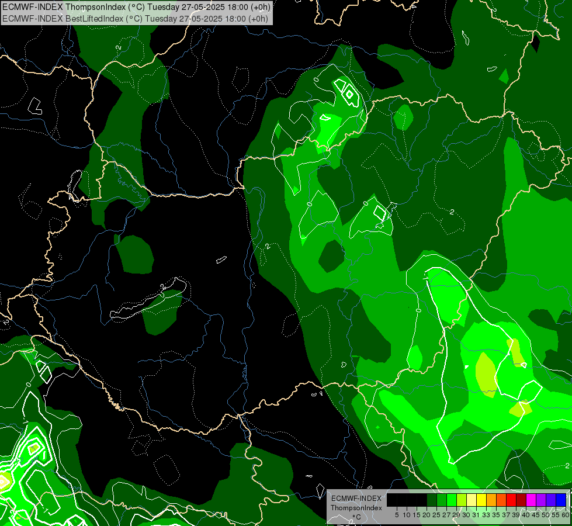
Task: Pick the yellow-green 29–30 legend swatch
Action: [462, 500]
